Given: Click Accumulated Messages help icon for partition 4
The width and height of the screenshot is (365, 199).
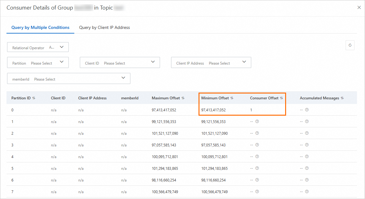Looking at the screenshot, I should [x=307, y=156].
